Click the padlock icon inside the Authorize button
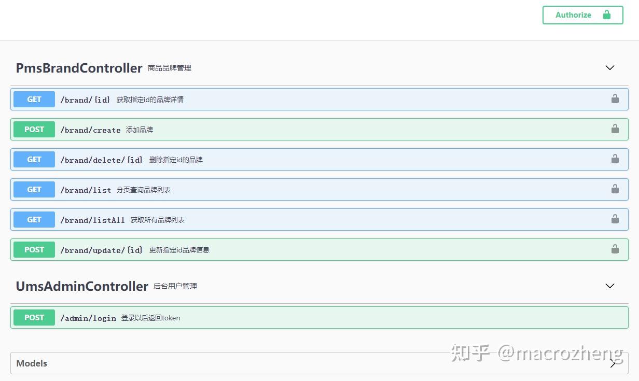The height and width of the screenshot is (381, 639). 607,15
